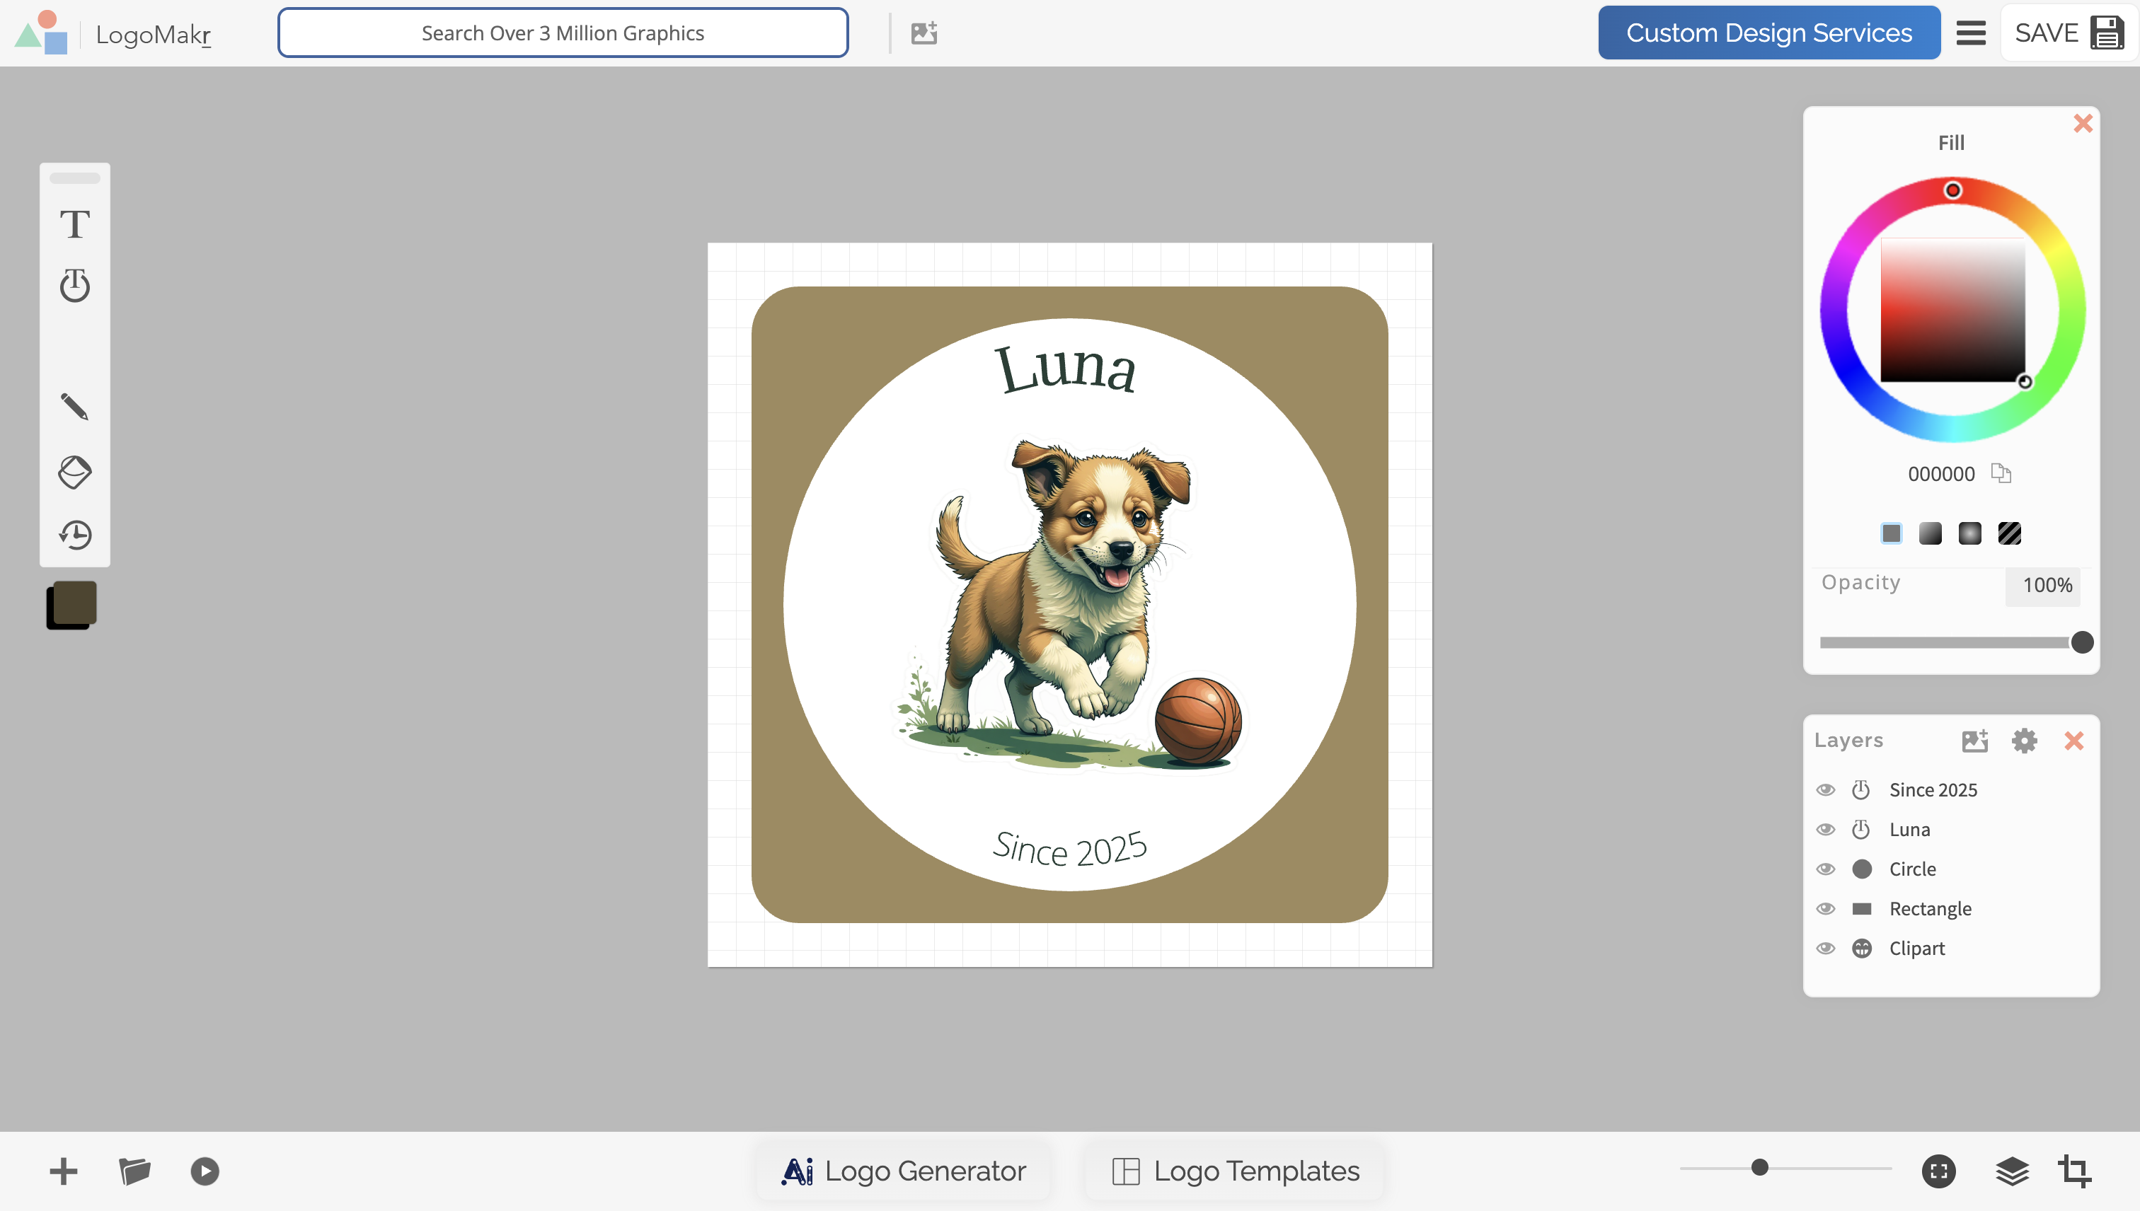
Task: Hide the Clipart layer
Action: click(1826, 948)
